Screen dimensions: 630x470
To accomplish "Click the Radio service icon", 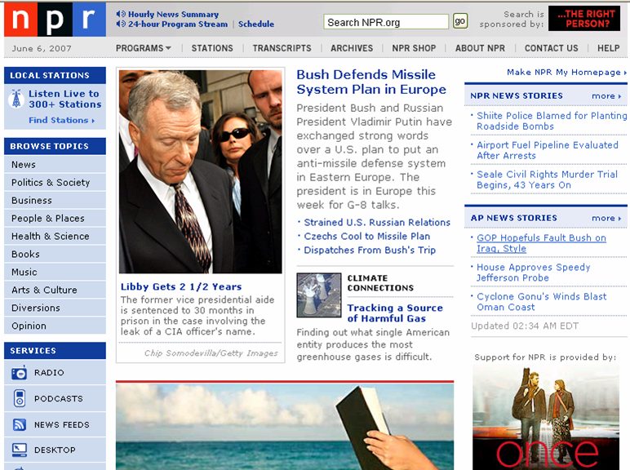I will point(19,373).
